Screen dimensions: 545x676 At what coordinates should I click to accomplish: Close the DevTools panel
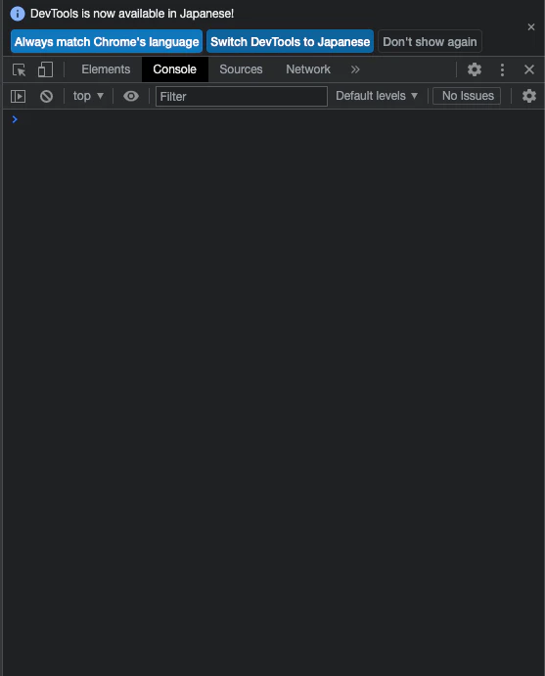(529, 69)
